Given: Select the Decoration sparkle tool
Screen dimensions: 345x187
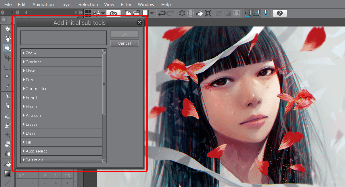Looking at the screenshot, I should point(8,134).
